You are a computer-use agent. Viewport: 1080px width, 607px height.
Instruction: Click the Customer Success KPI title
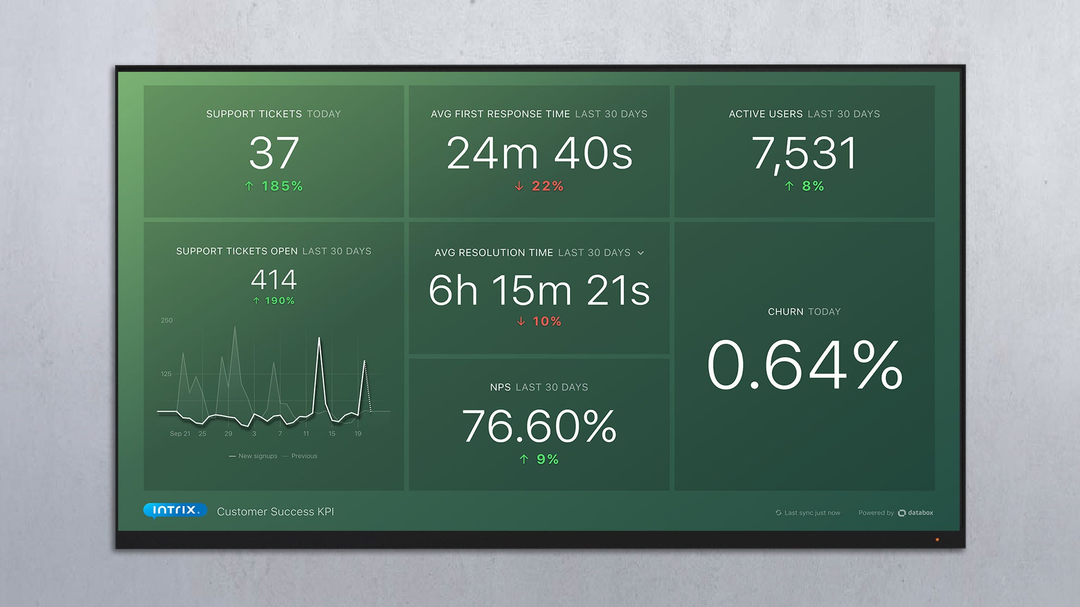275,512
